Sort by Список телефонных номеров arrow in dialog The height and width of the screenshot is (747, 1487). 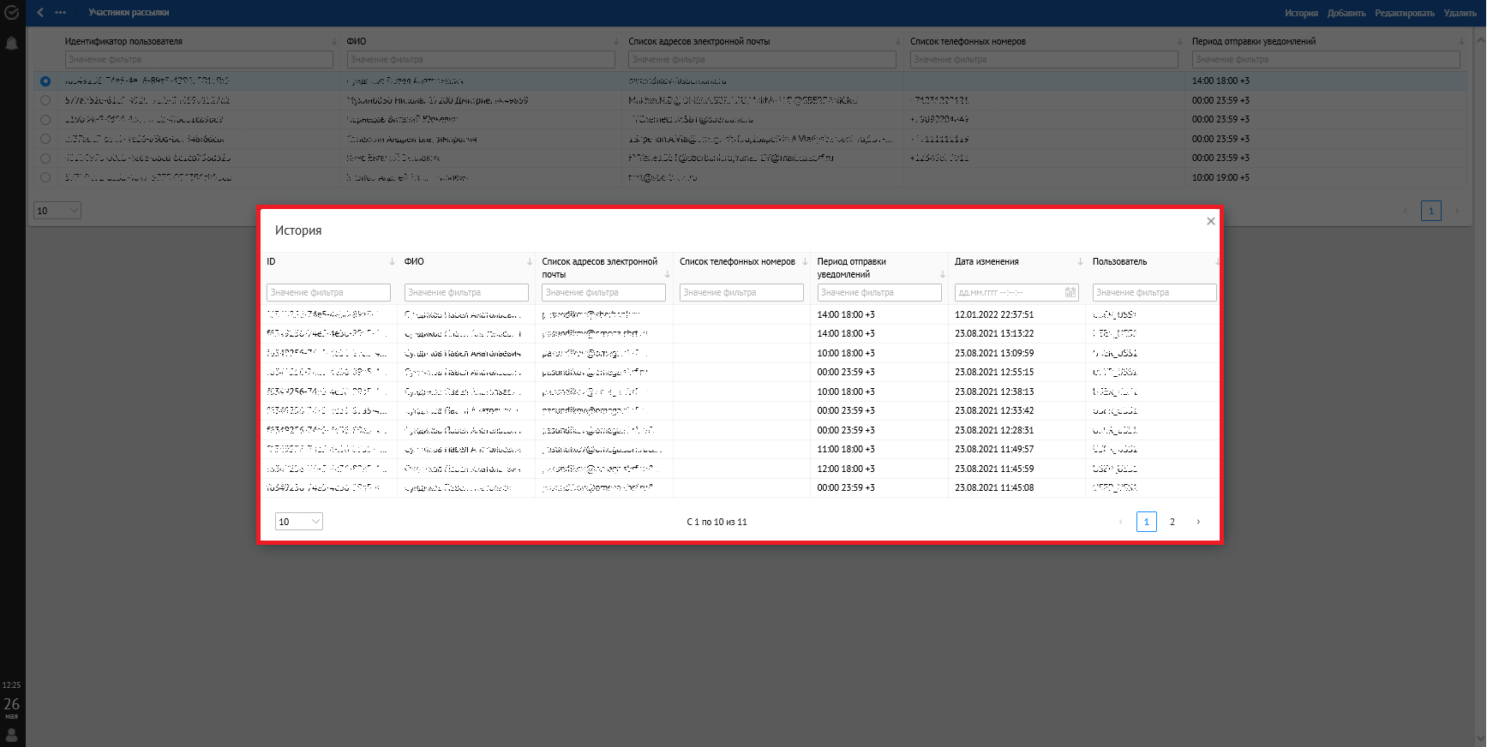pos(805,262)
